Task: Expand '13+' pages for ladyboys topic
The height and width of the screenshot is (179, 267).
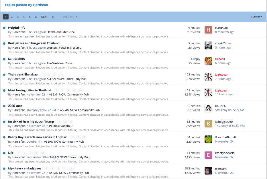Action: pos(71,169)
